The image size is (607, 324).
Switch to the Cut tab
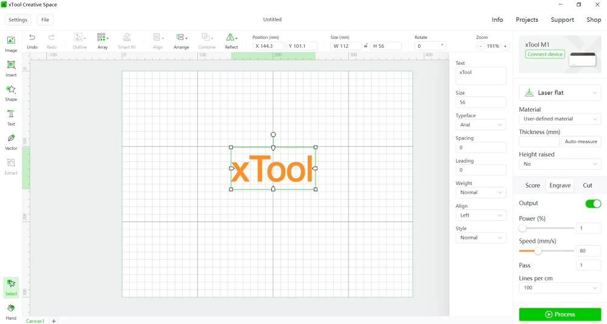pyautogui.click(x=587, y=186)
